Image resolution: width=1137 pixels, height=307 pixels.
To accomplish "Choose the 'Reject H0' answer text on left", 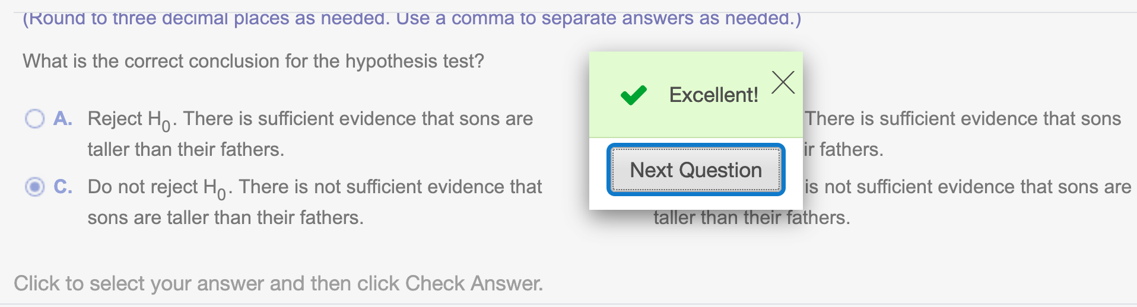I will (310, 134).
